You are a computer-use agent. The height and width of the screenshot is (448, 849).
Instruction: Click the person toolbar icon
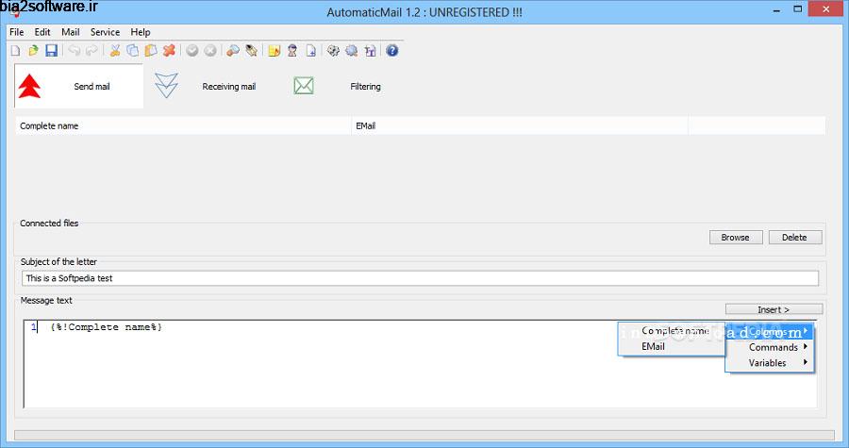click(292, 51)
